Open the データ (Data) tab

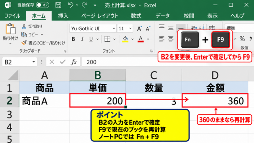(x=163, y=16)
